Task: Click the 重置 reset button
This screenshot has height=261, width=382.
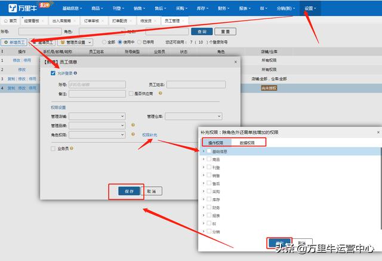Action: (226, 32)
